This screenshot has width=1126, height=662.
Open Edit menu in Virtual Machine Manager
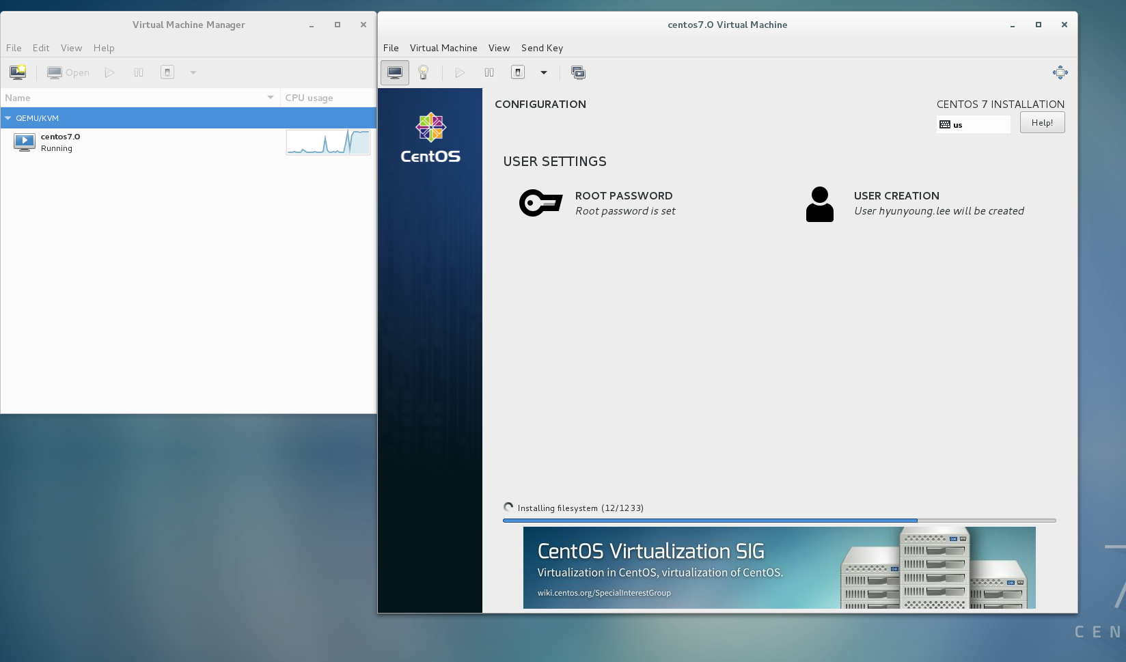41,48
